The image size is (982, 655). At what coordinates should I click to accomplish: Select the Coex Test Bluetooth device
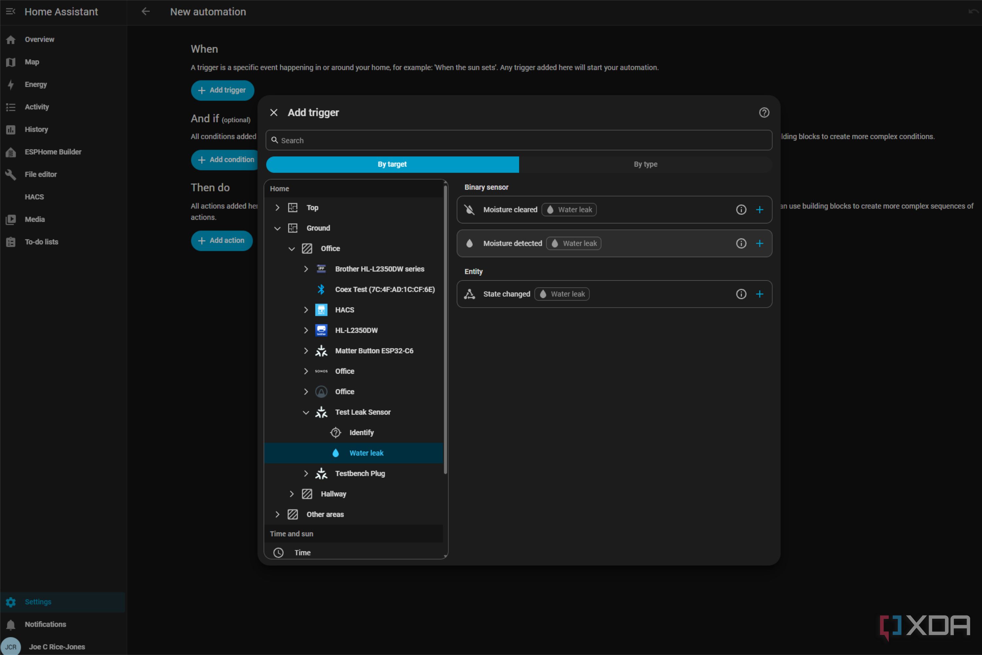pyautogui.click(x=353, y=290)
